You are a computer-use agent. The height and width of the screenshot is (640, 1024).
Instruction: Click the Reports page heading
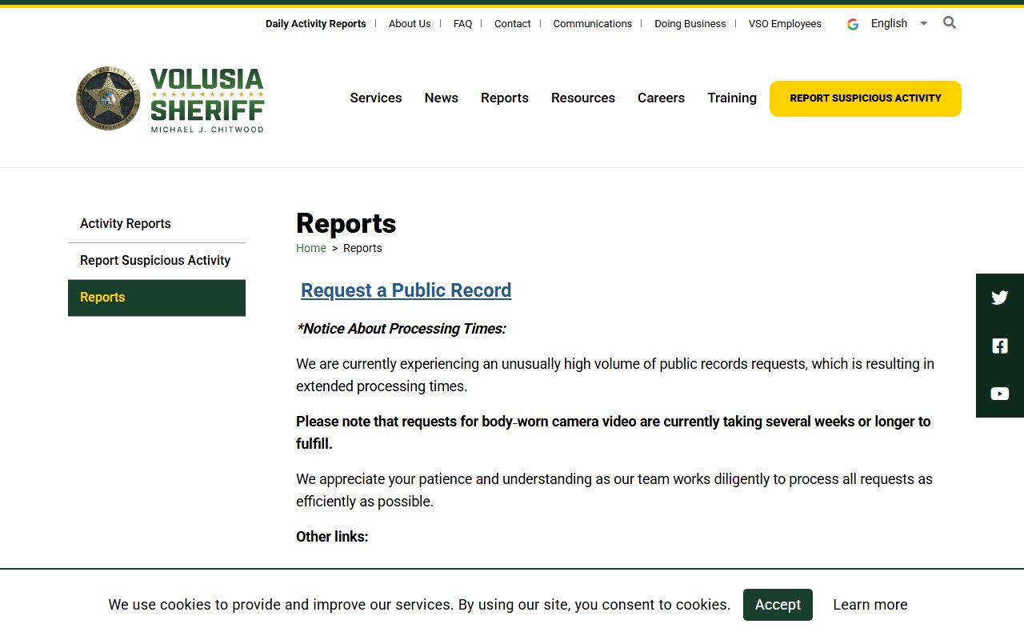(x=346, y=223)
